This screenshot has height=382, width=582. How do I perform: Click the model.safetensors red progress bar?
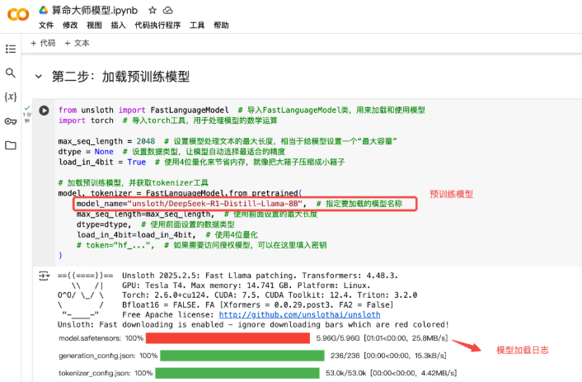point(228,338)
